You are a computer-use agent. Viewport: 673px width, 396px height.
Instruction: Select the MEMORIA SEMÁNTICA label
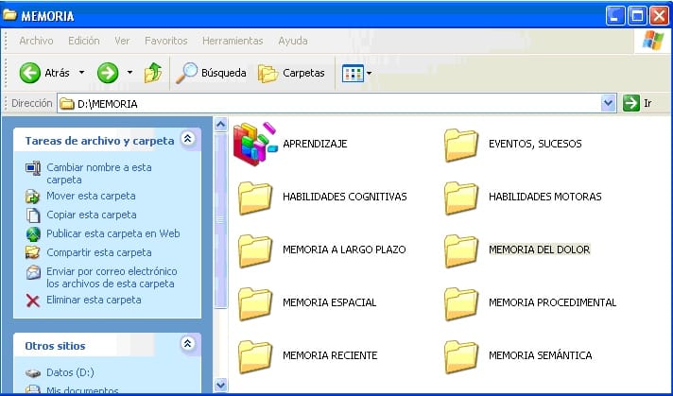click(541, 355)
